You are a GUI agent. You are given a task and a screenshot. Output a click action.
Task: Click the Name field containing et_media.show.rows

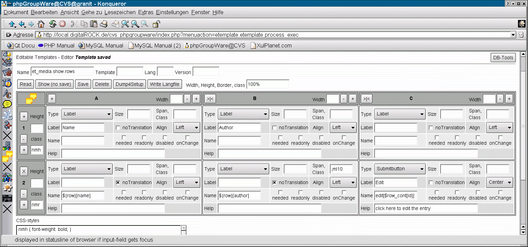[62, 72]
